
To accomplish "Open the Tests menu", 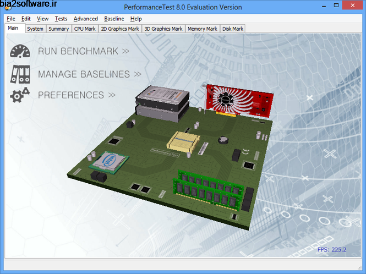I will tap(61, 19).
